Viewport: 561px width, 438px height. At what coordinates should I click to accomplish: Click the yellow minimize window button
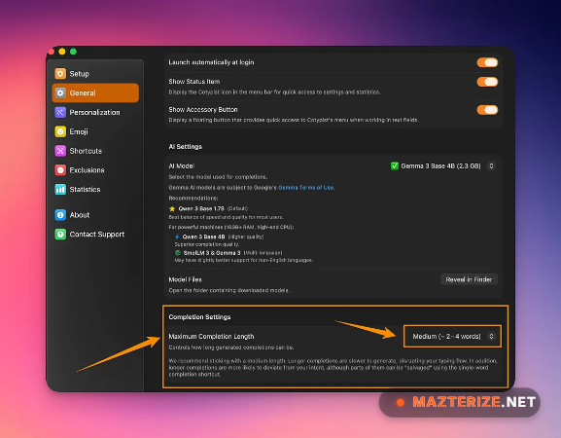point(62,52)
